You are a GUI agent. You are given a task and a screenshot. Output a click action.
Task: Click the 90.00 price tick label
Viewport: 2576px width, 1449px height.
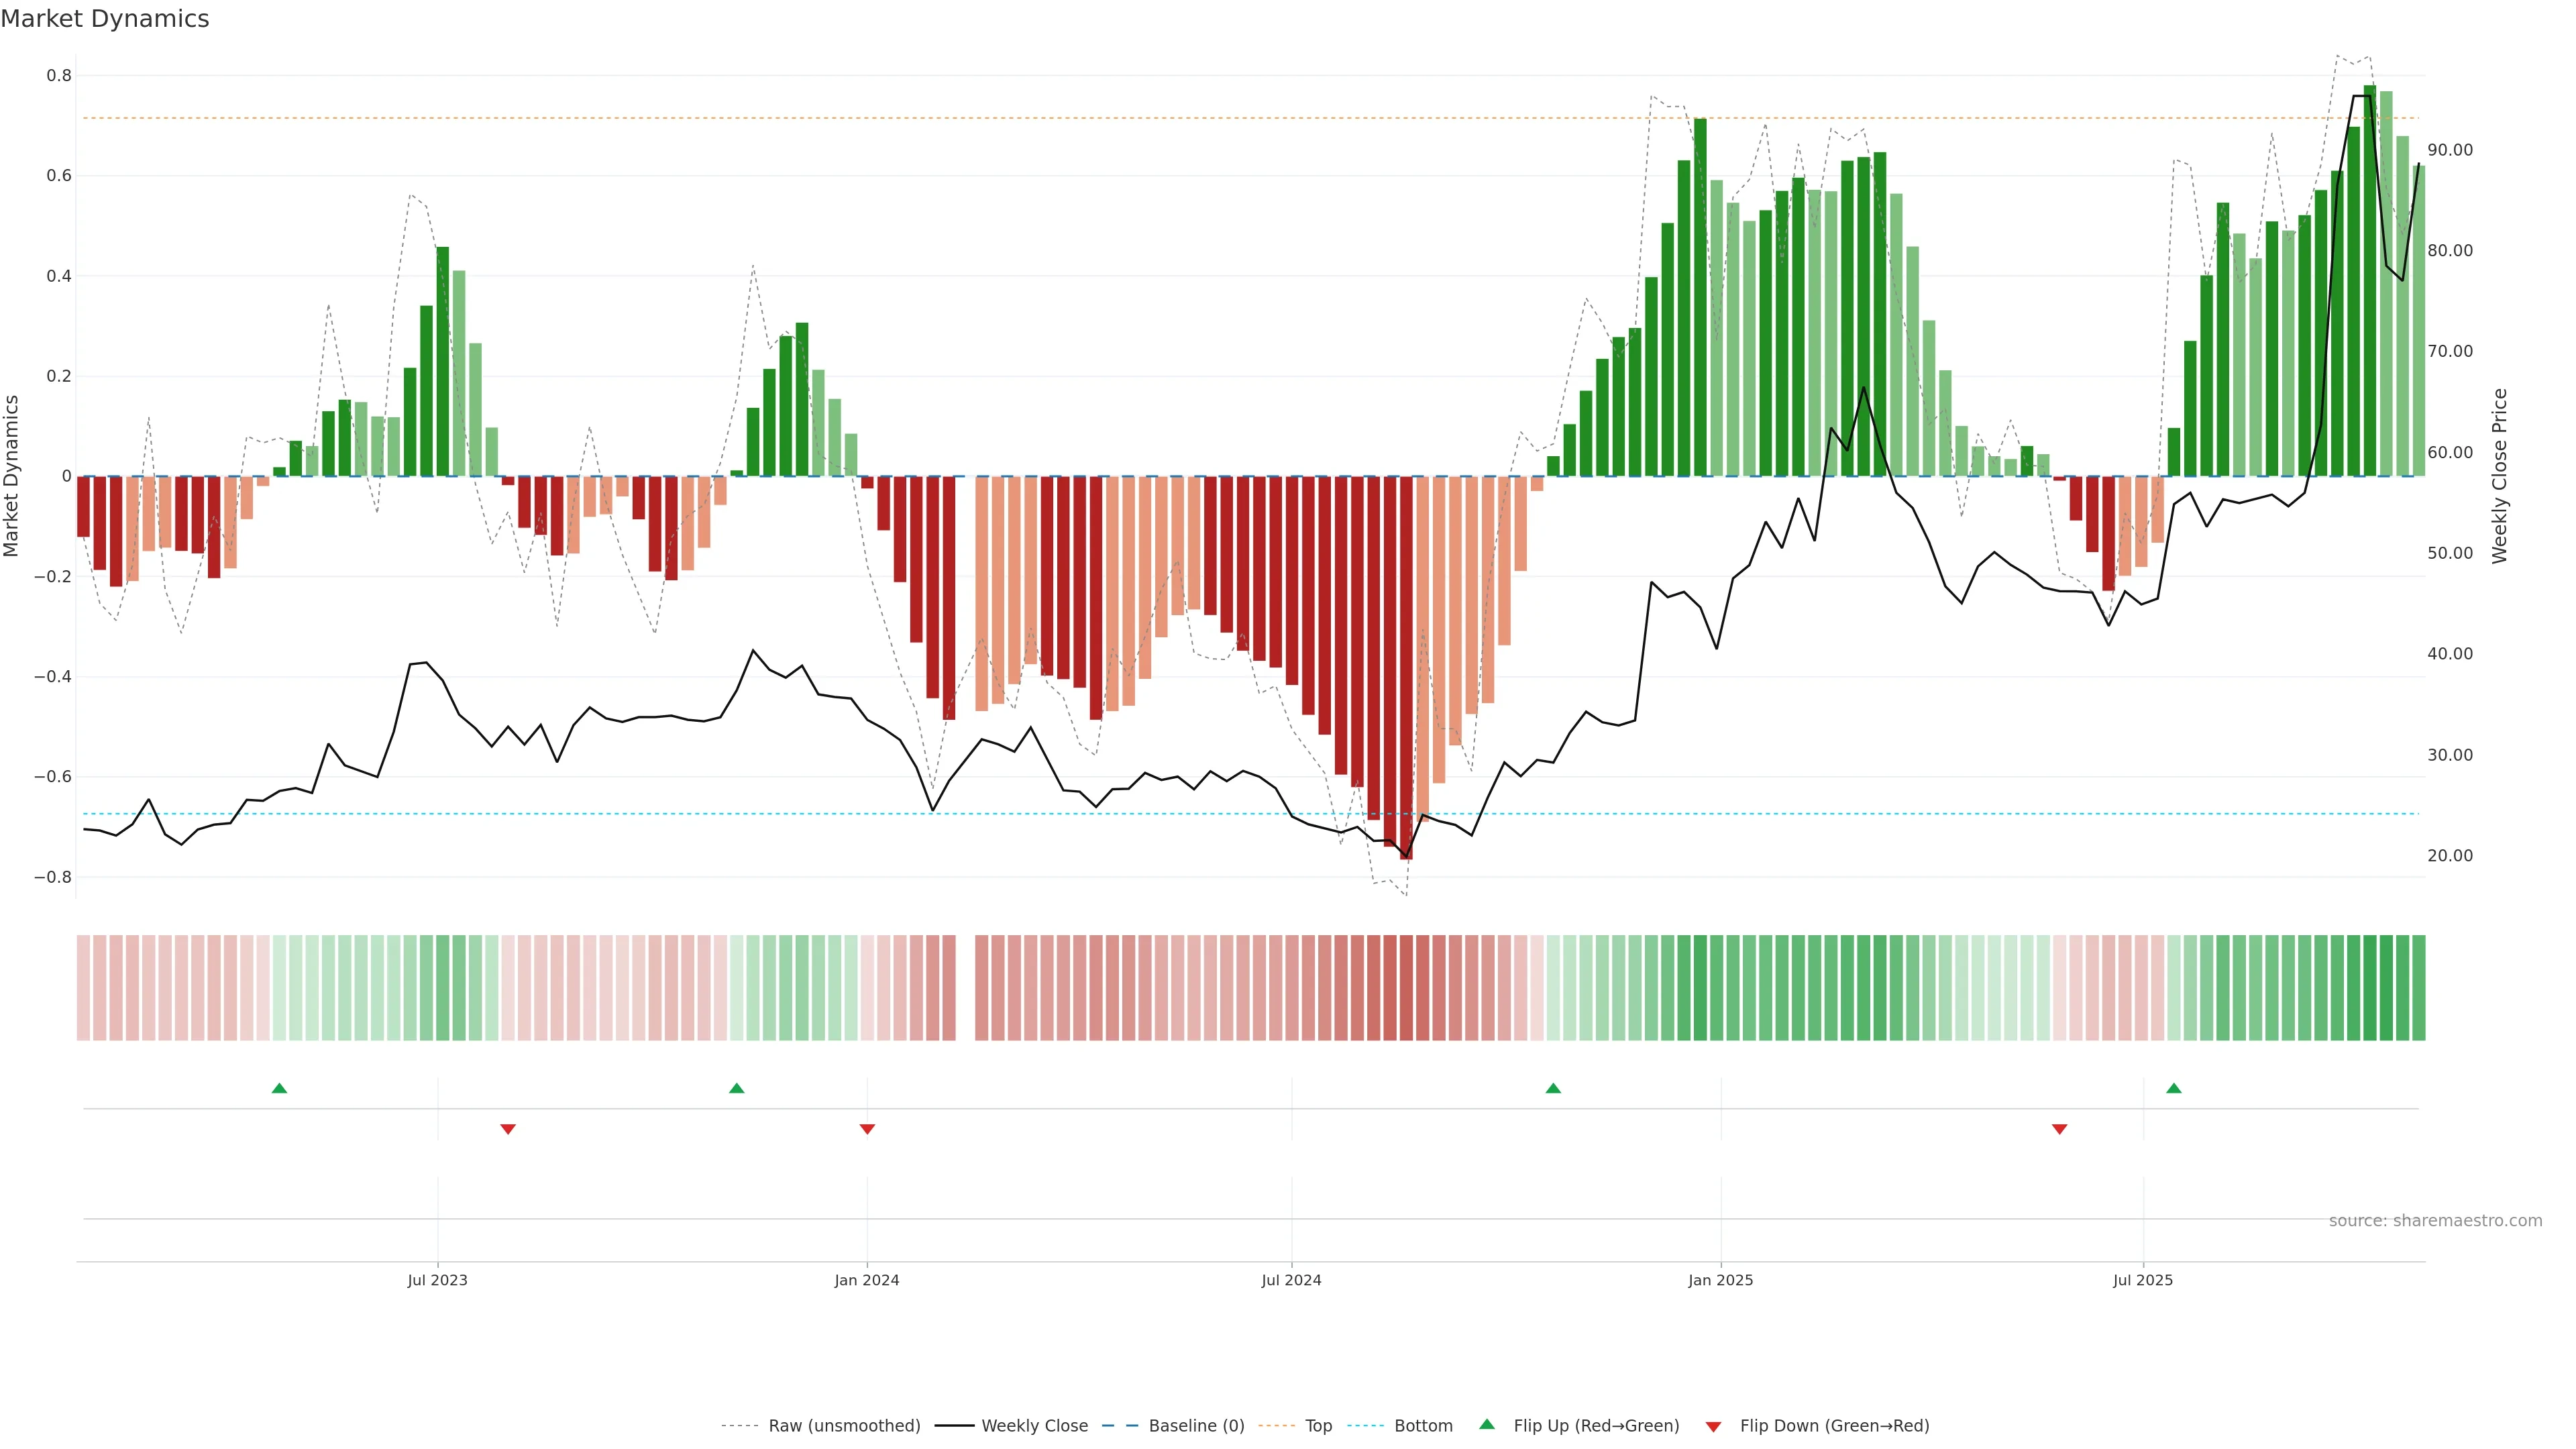[2450, 150]
